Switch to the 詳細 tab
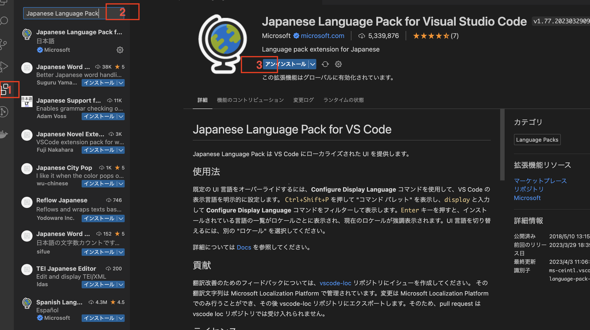This screenshot has height=330, width=590. pyautogui.click(x=202, y=100)
